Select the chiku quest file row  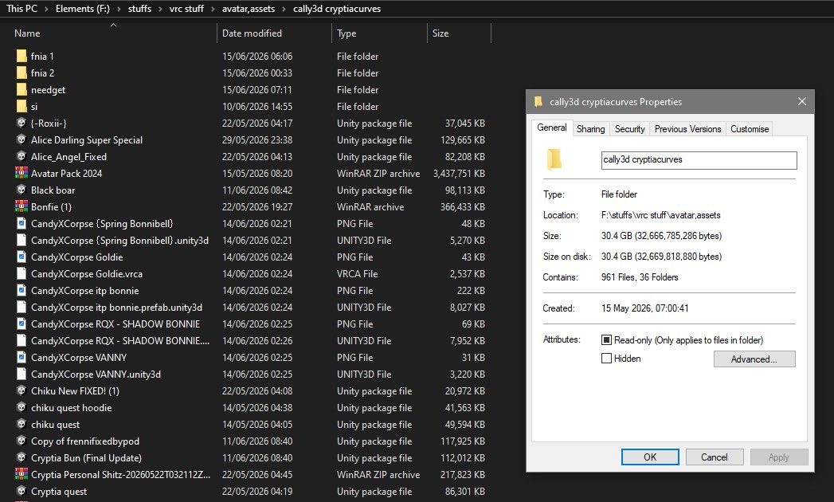click(x=250, y=424)
